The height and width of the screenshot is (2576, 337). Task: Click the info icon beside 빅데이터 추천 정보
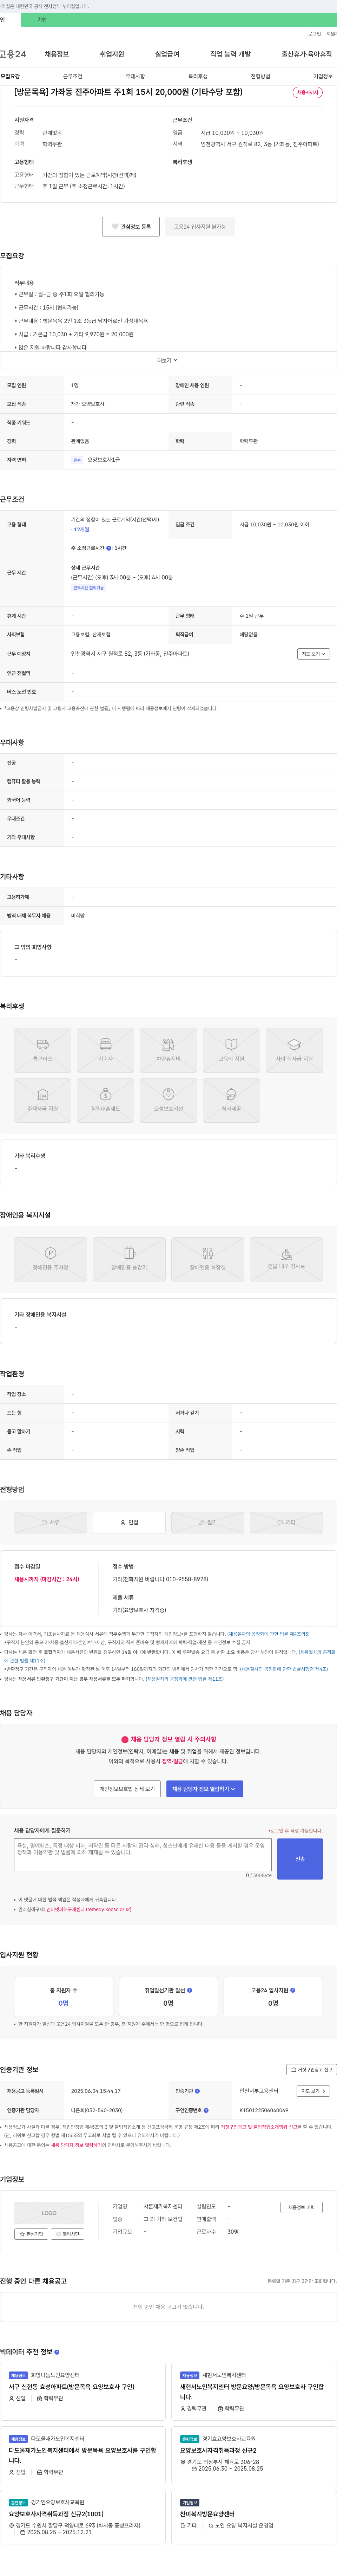[x=57, y=2352]
